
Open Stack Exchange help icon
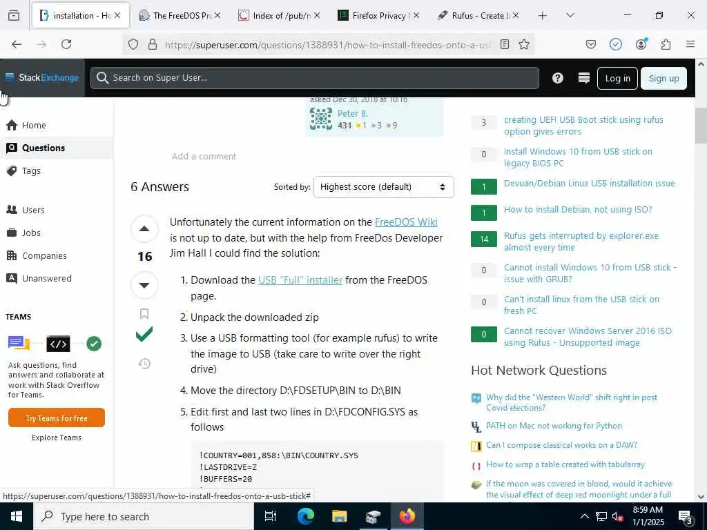558,78
